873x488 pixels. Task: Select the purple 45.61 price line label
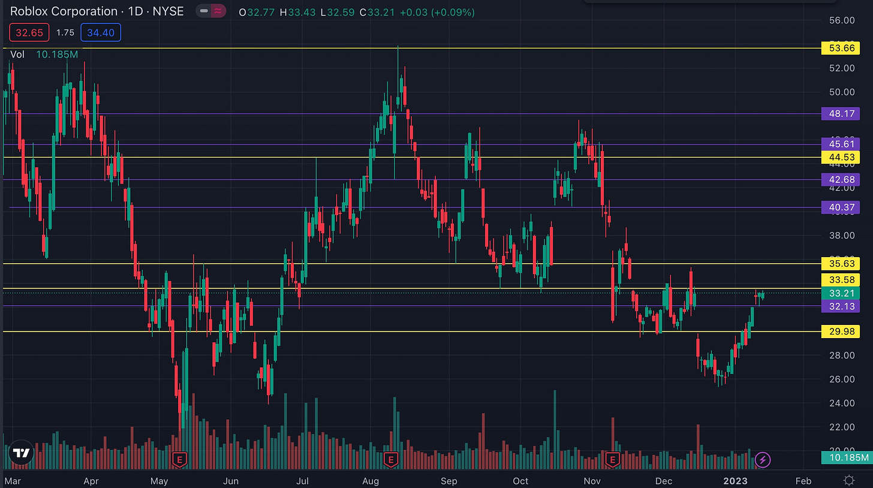point(839,144)
